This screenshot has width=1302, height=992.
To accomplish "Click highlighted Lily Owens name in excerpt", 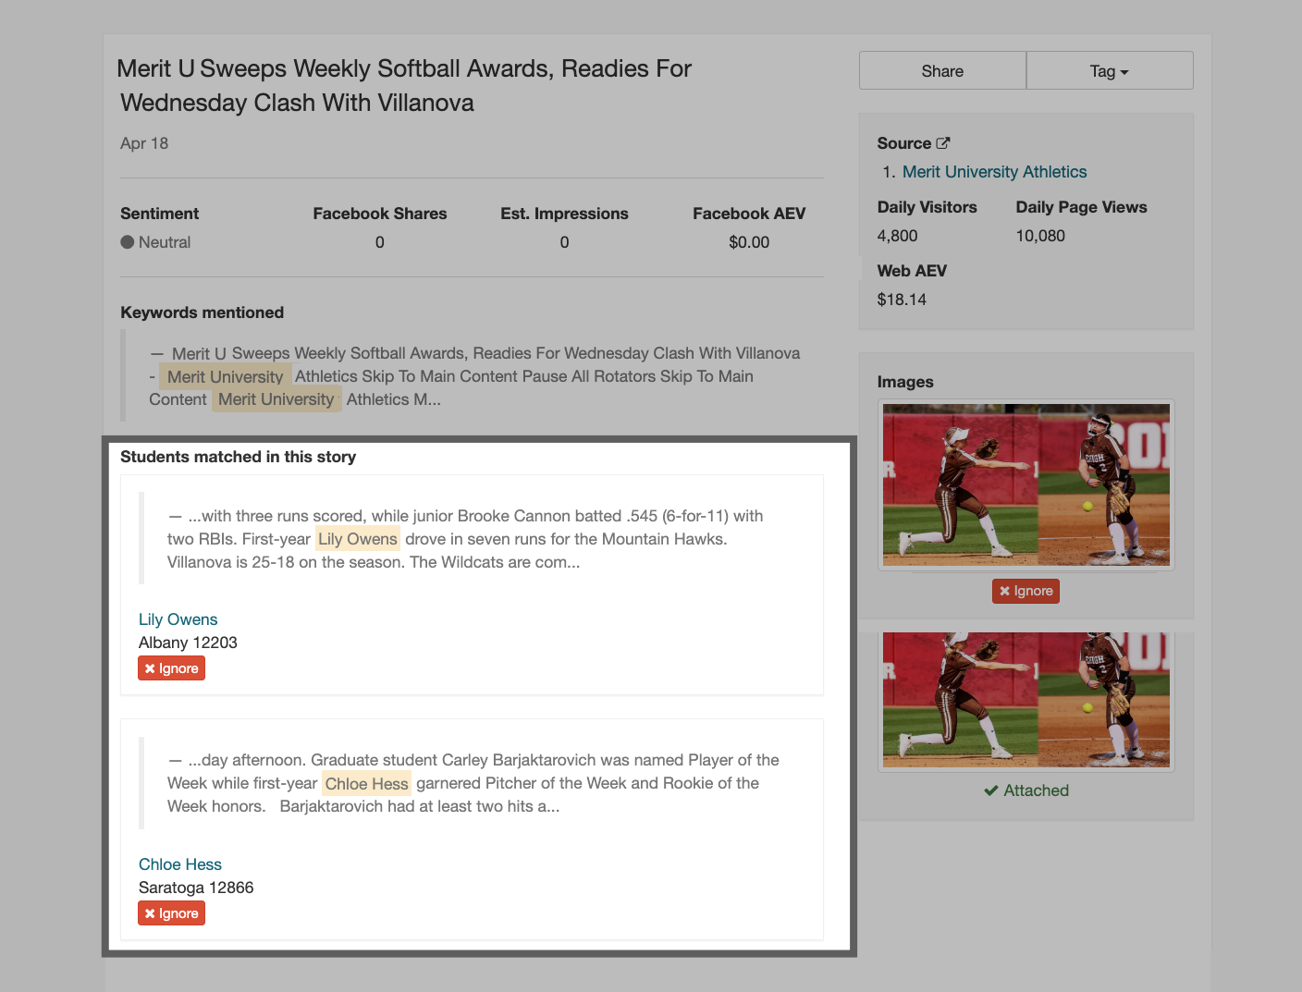I will pos(357,539).
